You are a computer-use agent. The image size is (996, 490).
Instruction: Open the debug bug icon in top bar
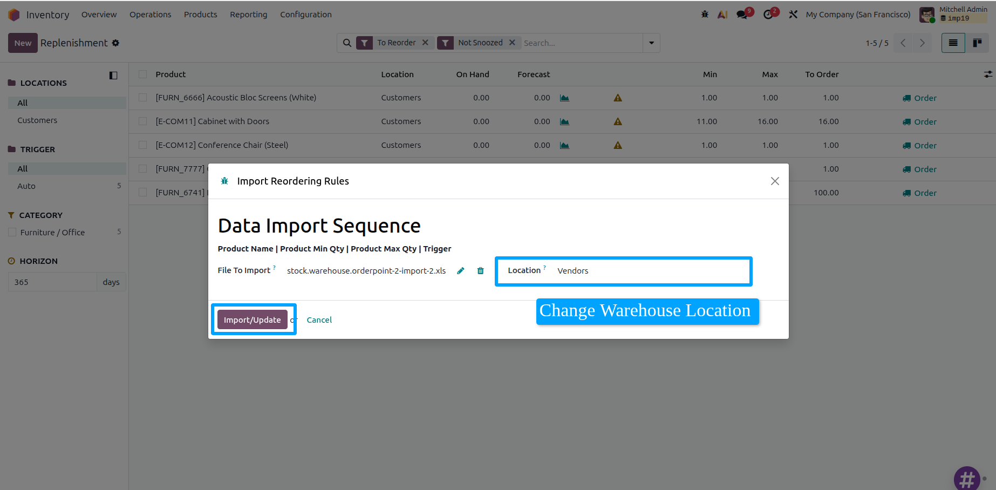705,15
